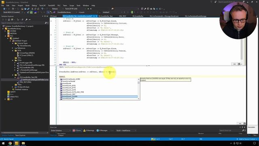Click the Undo arrow in the toolbar
Viewport: 259px width, 146px height.
42,9
